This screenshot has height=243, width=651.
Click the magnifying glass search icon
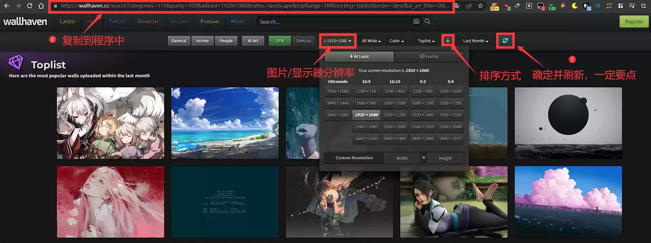[427, 21]
